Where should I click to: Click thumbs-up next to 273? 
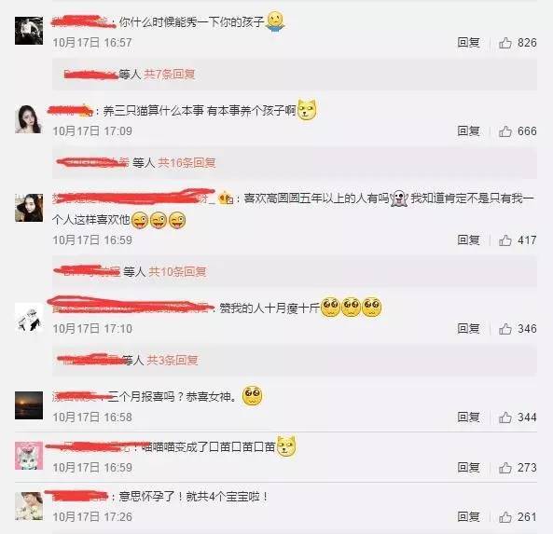505,468
